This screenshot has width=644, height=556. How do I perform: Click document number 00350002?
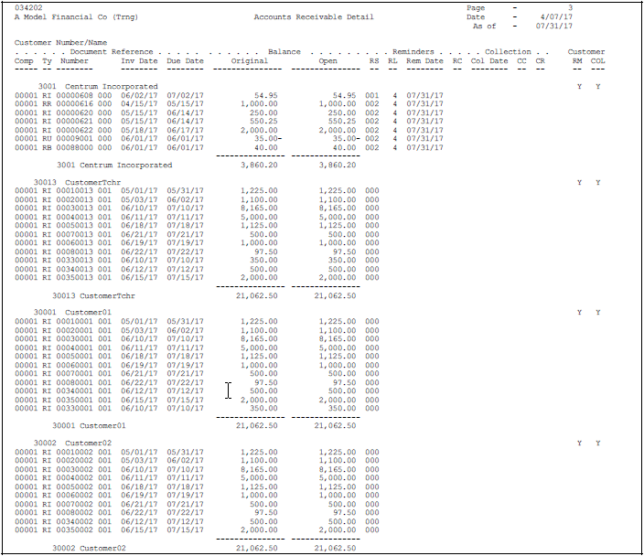click(74, 530)
